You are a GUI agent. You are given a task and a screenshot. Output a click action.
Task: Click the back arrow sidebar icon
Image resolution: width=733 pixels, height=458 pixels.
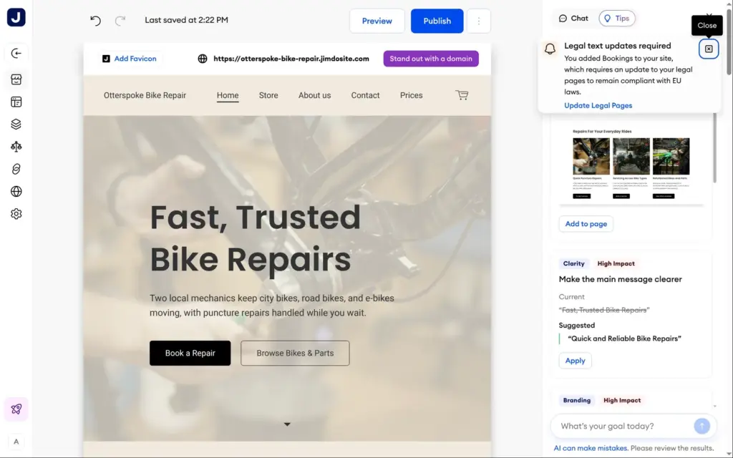pyautogui.click(x=16, y=53)
